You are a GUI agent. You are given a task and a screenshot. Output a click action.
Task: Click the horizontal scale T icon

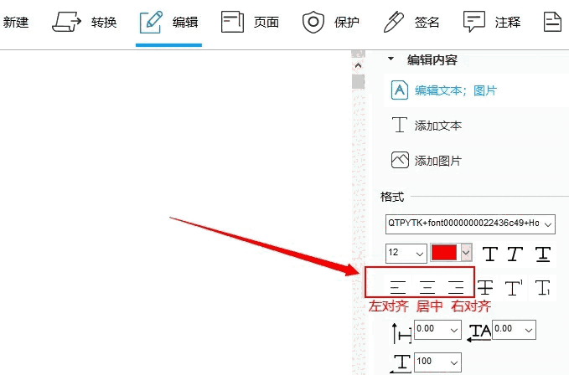point(401,363)
